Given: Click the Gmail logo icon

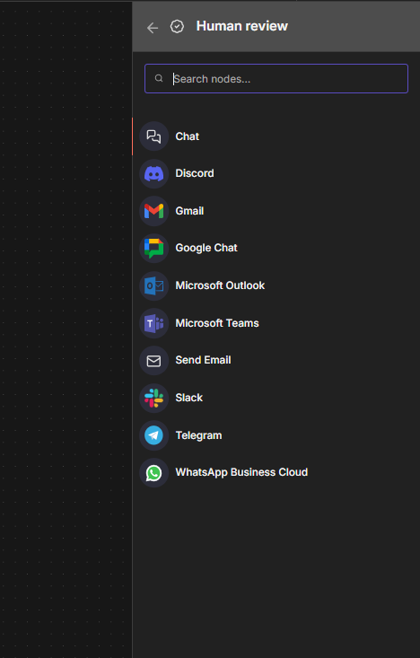Looking at the screenshot, I should point(154,211).
